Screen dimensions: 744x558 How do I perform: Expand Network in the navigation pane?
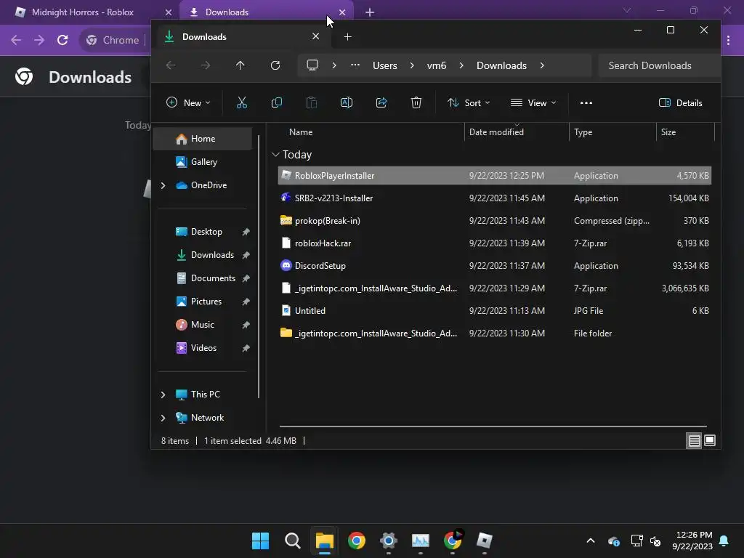(163, 418)
